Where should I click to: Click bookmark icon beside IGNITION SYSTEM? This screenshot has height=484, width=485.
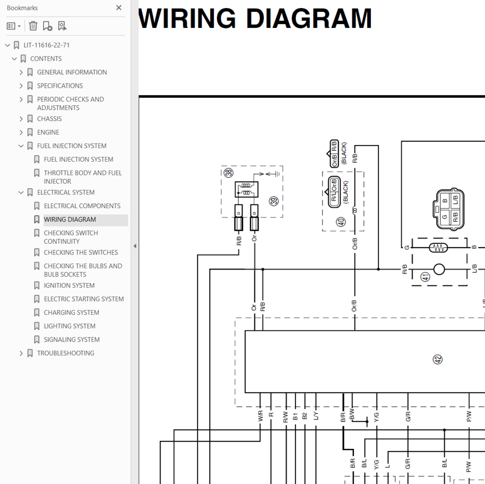coord(37,285)
